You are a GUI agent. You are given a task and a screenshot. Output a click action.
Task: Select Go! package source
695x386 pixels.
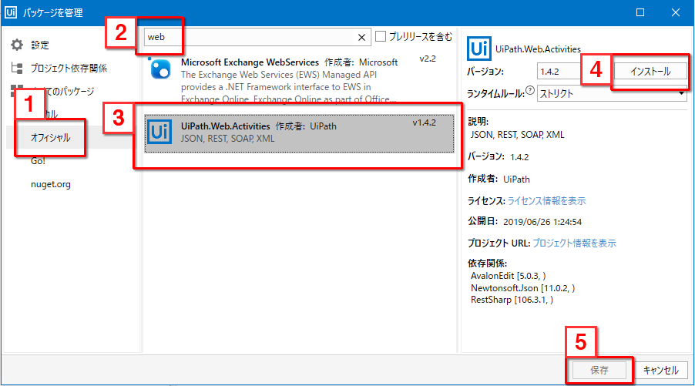coord(38,161)
